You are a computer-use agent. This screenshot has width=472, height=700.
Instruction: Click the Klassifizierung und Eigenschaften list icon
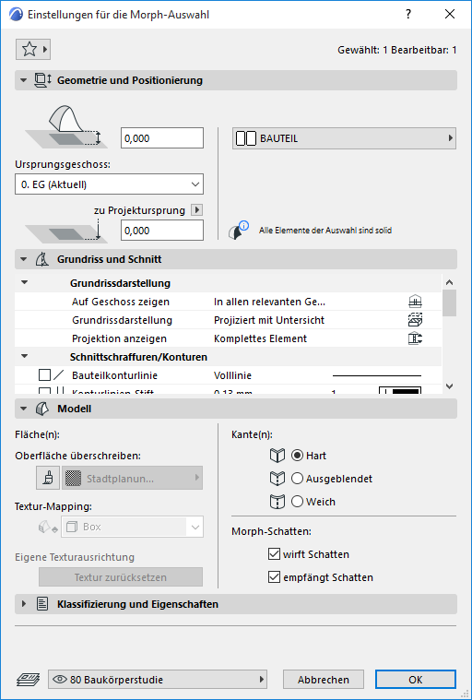click(42, 604)
